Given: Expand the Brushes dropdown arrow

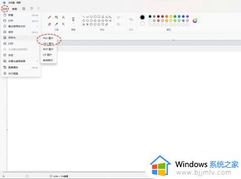Looking at the screenshot, I should [73, 24].
